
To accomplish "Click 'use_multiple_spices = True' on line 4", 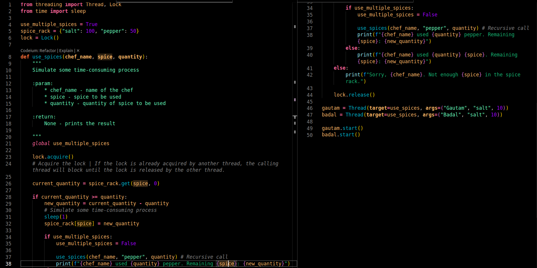I will (59, 24).
